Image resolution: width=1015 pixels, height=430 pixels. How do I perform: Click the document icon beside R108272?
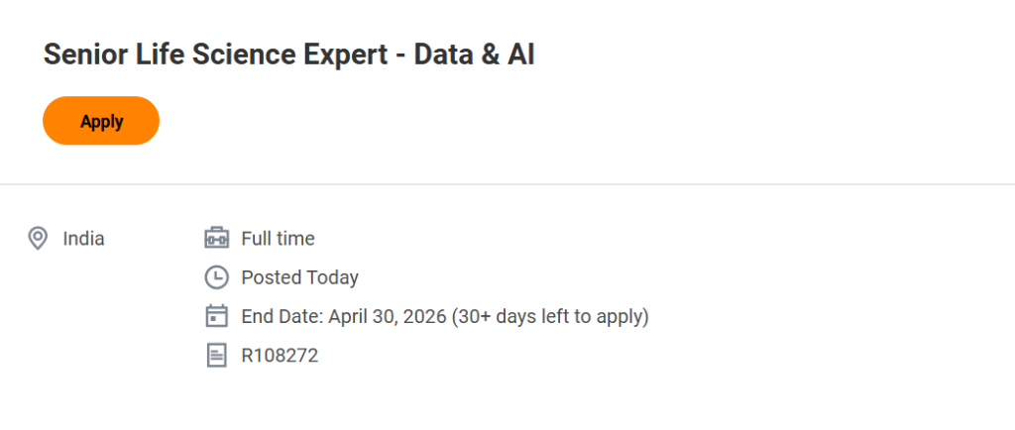click(216, 355)
